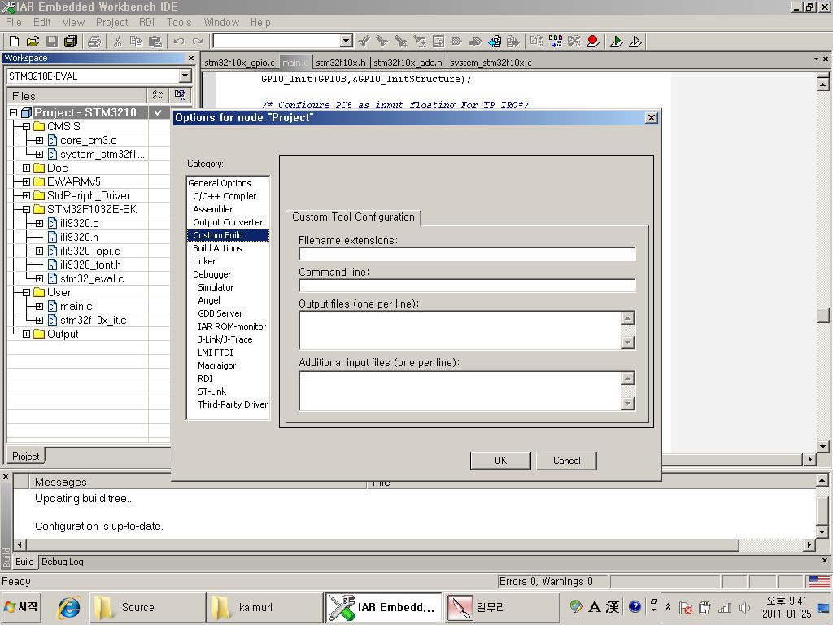Click the Copy toolbar icon
The width and height of the screenshot is (833, 625).
(x=136, y=42)
